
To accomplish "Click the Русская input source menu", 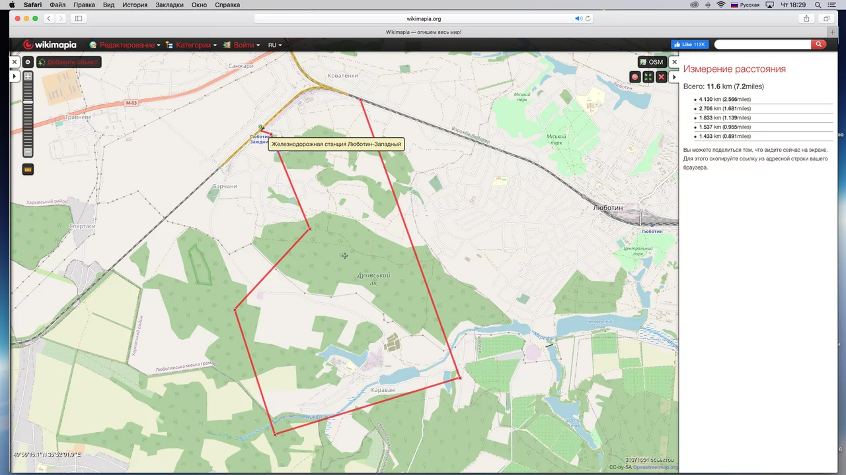I will (745, 5).
